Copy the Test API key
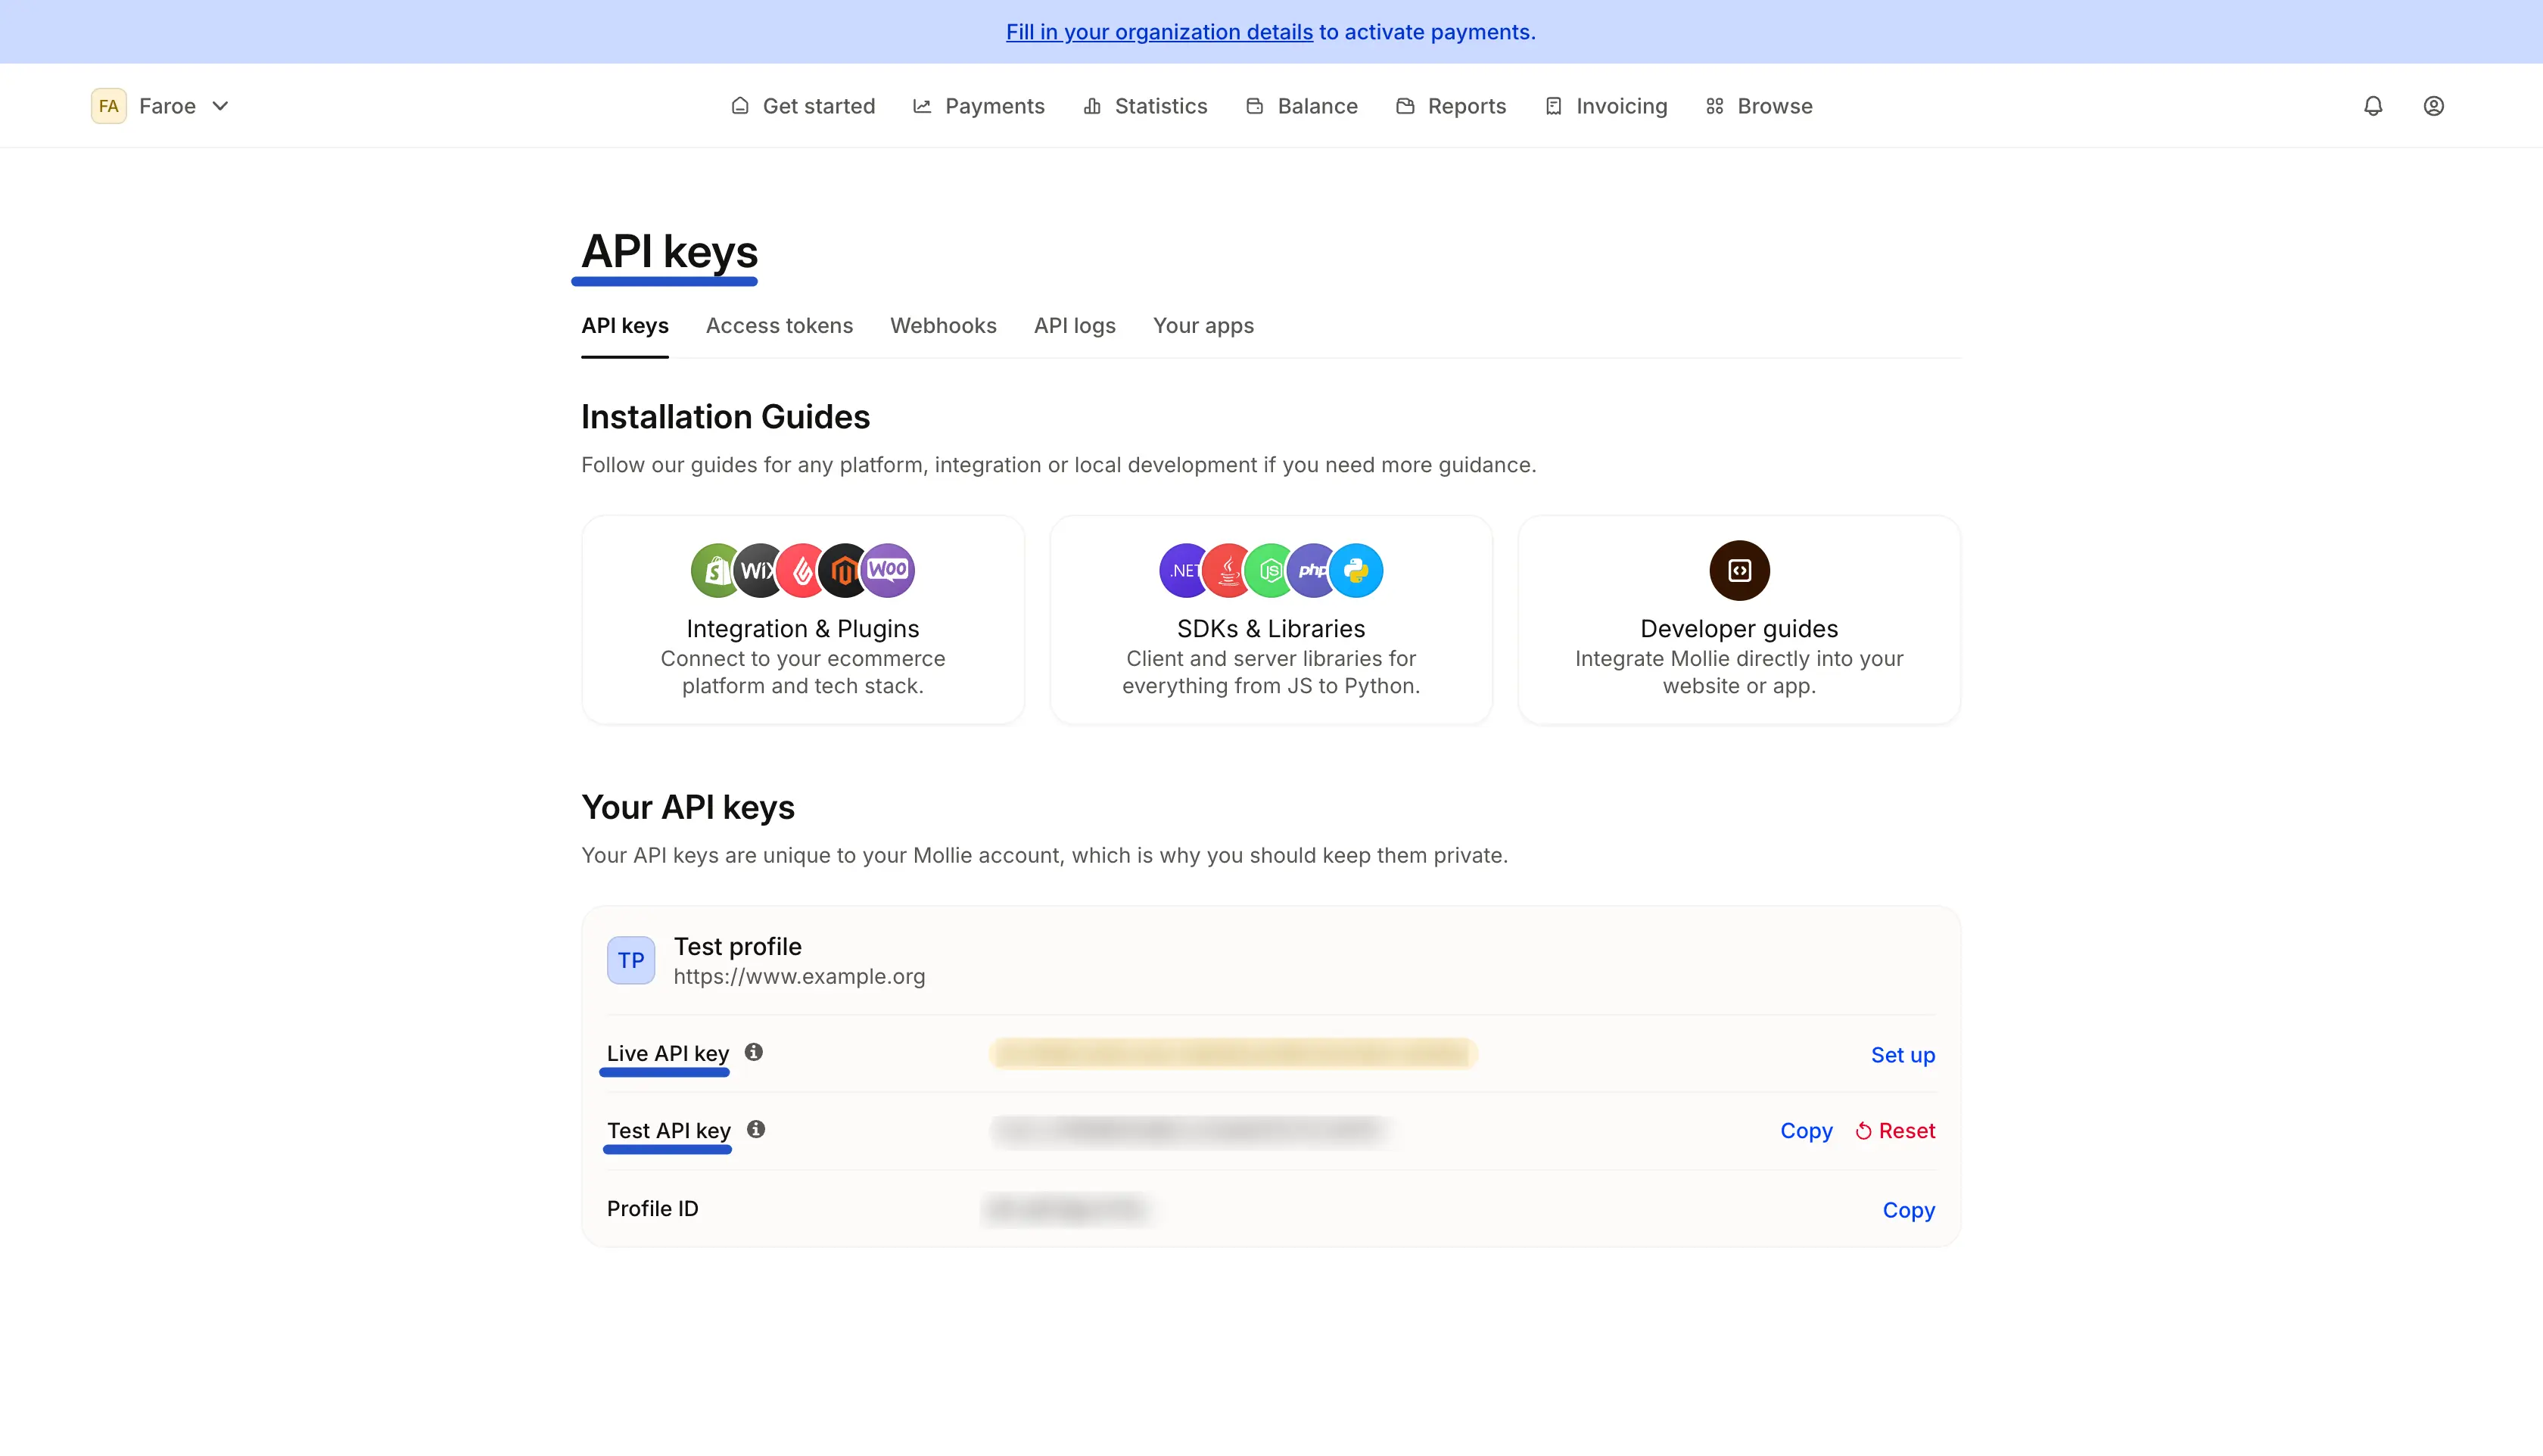Viewport: 2543px width, 1456px height. [1805, 1130]
